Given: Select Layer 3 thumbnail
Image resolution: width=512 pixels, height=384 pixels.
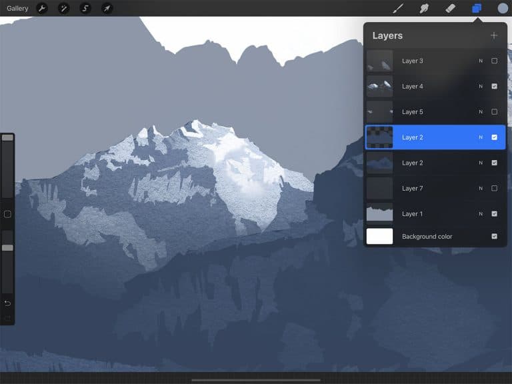Looking at the screenshot, I should tap(379, 61).
